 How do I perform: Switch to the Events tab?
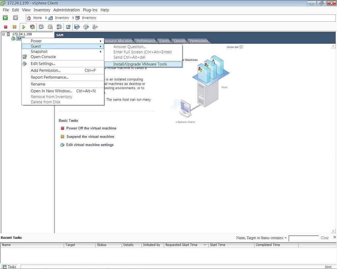[164, 41]
